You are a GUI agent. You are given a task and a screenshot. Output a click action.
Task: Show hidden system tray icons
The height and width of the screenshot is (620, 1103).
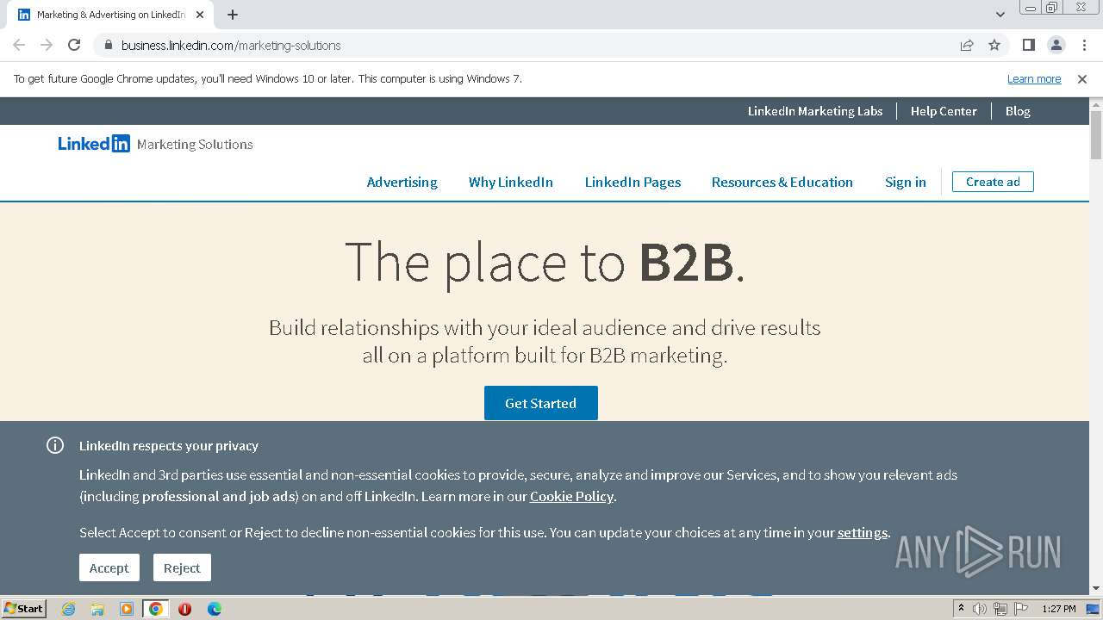click(962, 609)
